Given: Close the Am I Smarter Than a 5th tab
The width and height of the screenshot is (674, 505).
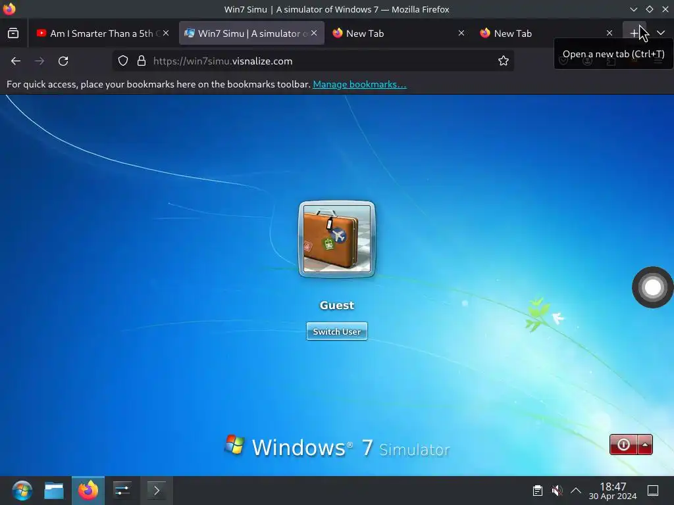Looking at the screenshot, I should (166, 33).
